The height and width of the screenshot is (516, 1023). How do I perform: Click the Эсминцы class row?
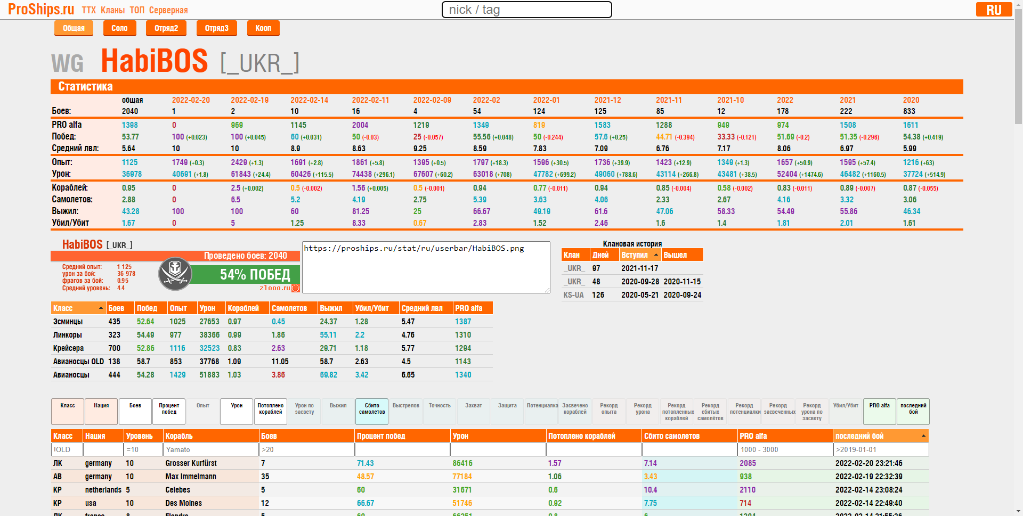(x=272, y=322)
